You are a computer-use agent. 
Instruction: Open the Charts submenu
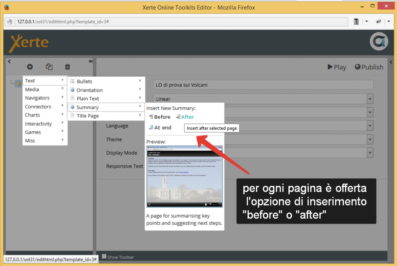pos(45,115)
